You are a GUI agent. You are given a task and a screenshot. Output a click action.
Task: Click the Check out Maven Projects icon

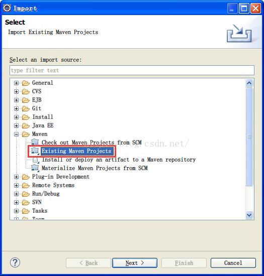[35, 142]
